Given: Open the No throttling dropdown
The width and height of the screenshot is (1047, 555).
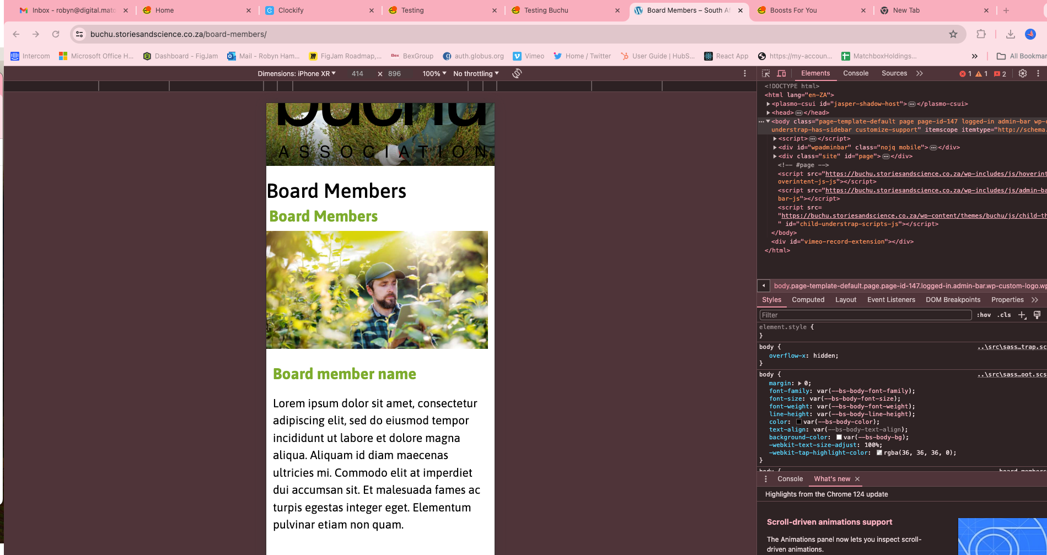Looking at the screenshot, I should point(476,73).
